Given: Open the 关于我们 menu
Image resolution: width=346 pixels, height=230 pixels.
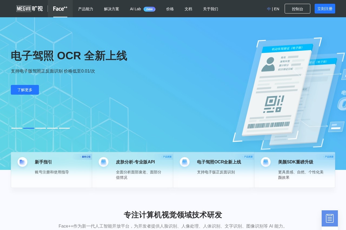Looking at the screenshot, I should click(211, 9).
